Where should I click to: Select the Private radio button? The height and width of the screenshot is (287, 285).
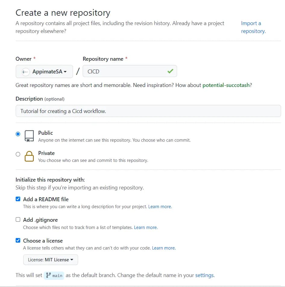pyautogui.click(x=18, y=154)
